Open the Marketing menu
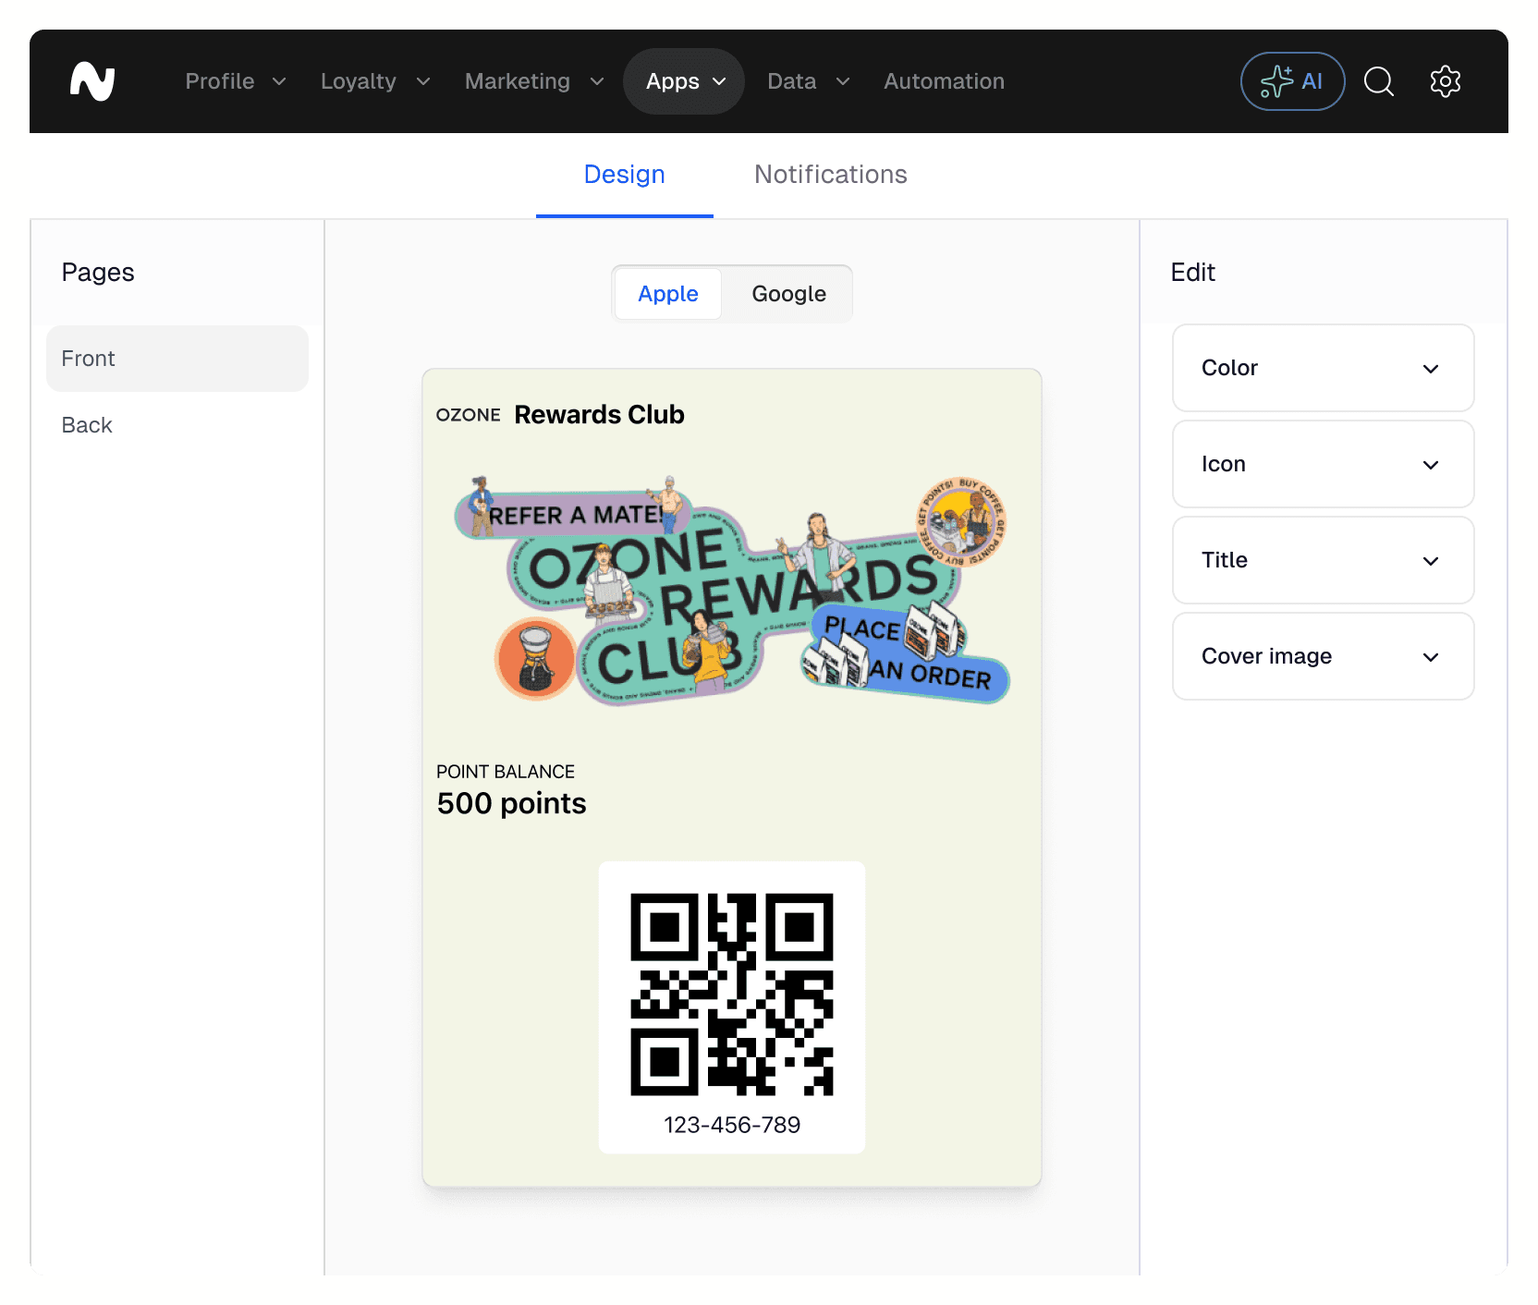This screenshot has width=1538, height=1305. coord(534,81)
